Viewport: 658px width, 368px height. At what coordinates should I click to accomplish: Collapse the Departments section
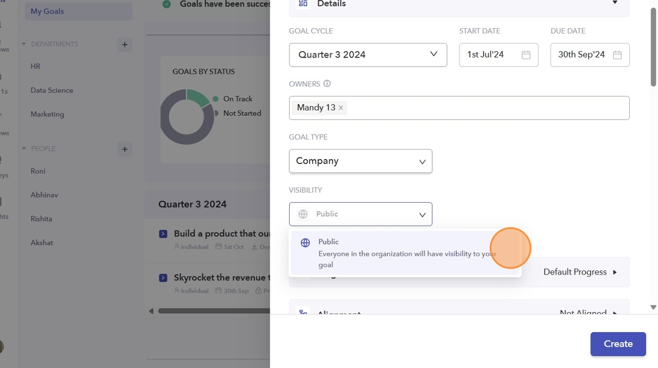(x=24, y=44)
